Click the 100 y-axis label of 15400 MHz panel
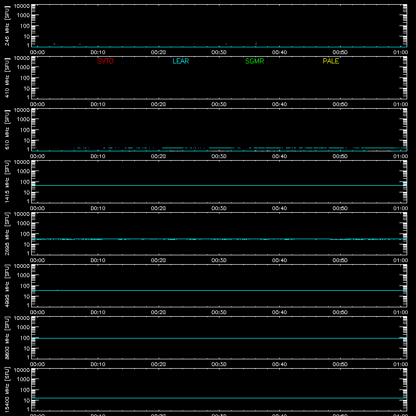Viewport: 416px width, 416px height. coord(25,390)
